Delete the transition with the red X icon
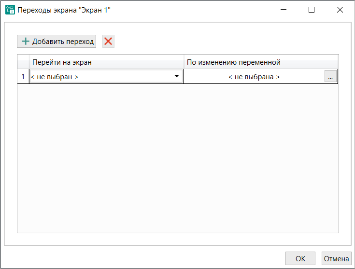This screenshot has height=269, width=355. tap(108, 42)
